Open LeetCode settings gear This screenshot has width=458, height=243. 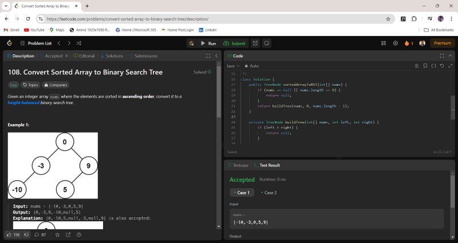click(x=395, y=43)
